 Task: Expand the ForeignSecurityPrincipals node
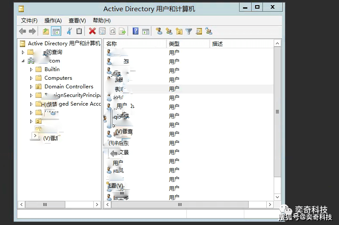[x=31, y=95]
